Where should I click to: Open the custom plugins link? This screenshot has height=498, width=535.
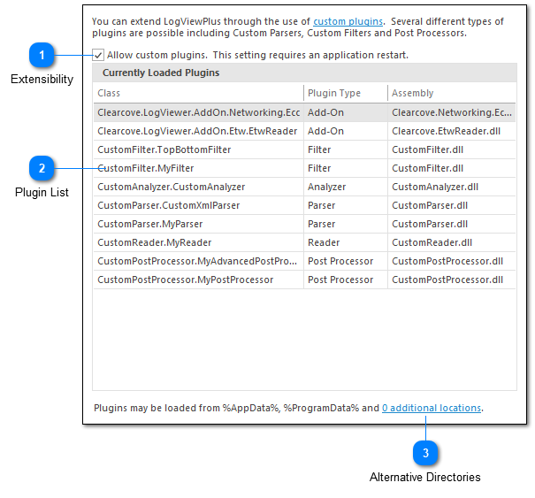[x=348, y=21]
